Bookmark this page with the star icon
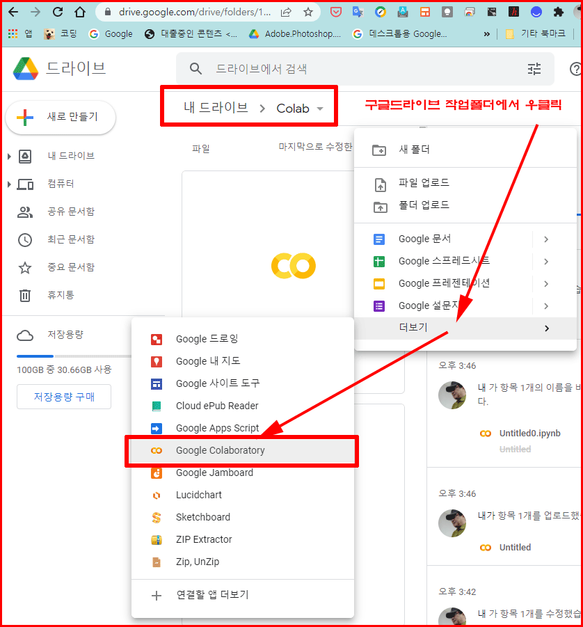This screenshot has width=583, height=627. 308,13
